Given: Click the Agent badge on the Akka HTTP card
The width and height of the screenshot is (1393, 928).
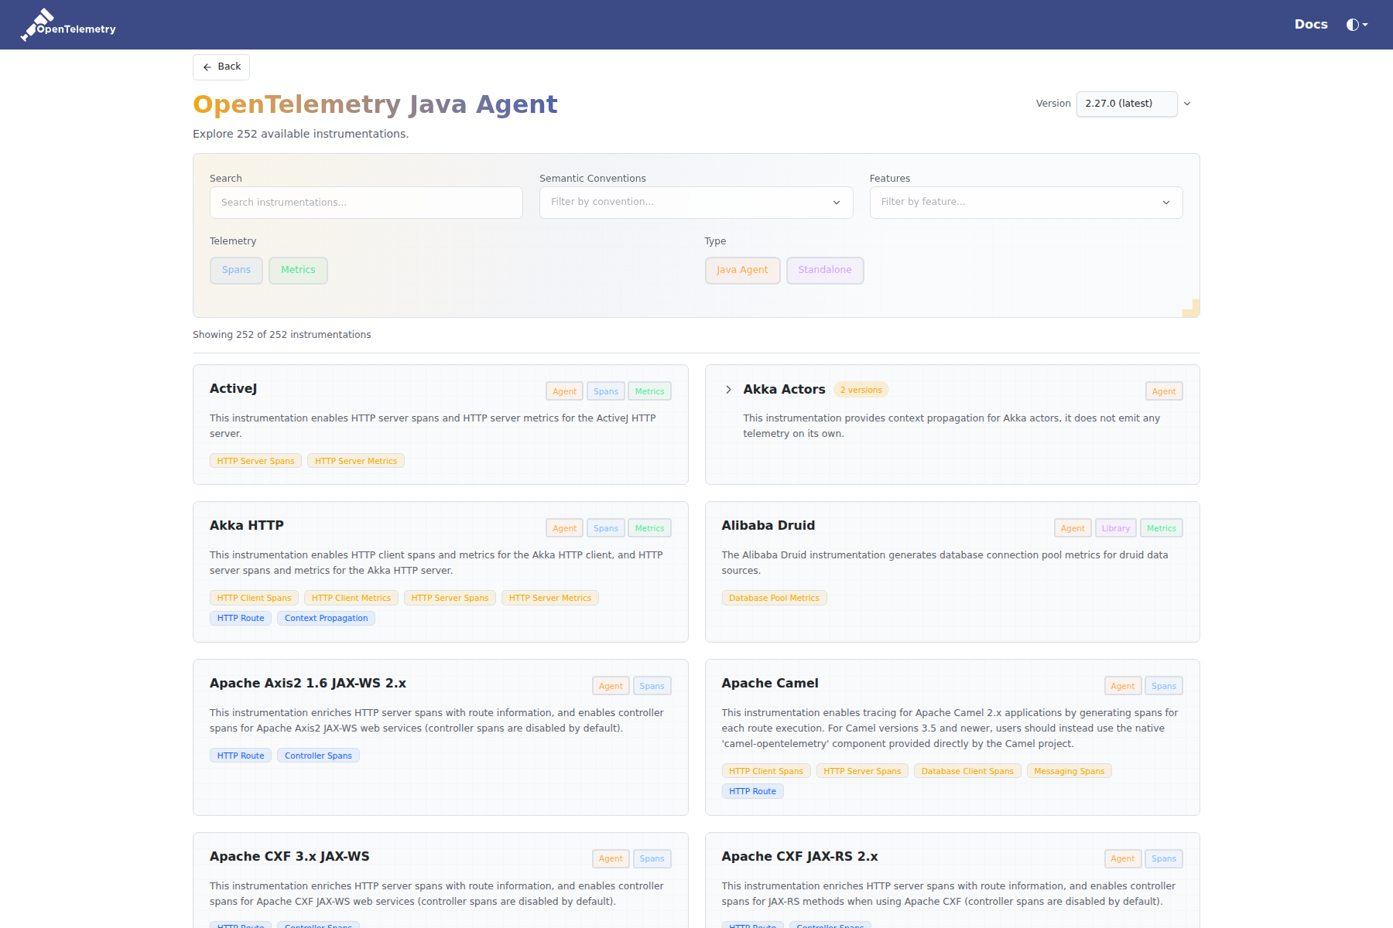Looking at the screenshot, I should click(x=564, y=528).
